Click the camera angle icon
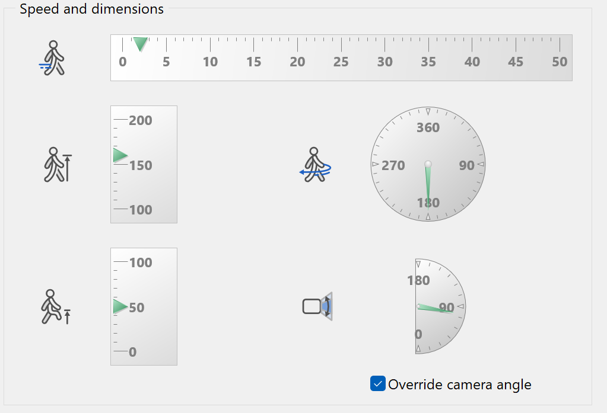Image resolution: width=607 pixels, height=413 pixels. pyautogui.click(x=317, y=306)
